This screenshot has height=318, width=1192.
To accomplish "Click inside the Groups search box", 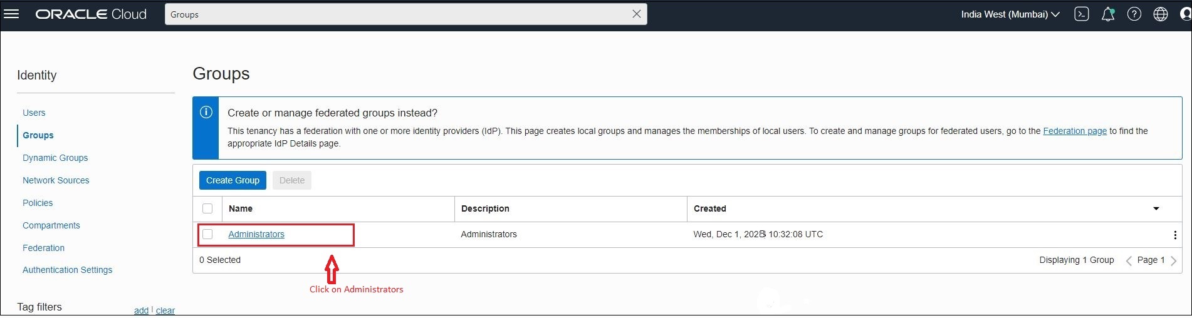I will [395, 14].
